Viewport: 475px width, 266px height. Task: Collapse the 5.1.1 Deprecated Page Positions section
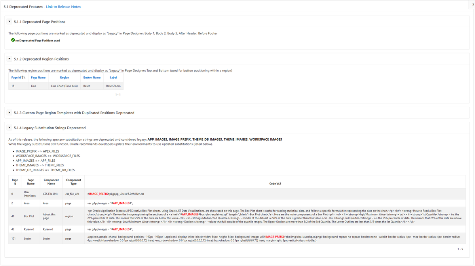[9, 22]
